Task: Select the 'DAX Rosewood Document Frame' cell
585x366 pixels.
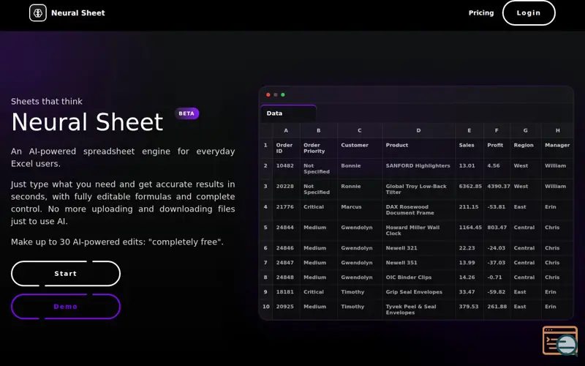Action: coord(418,210)
